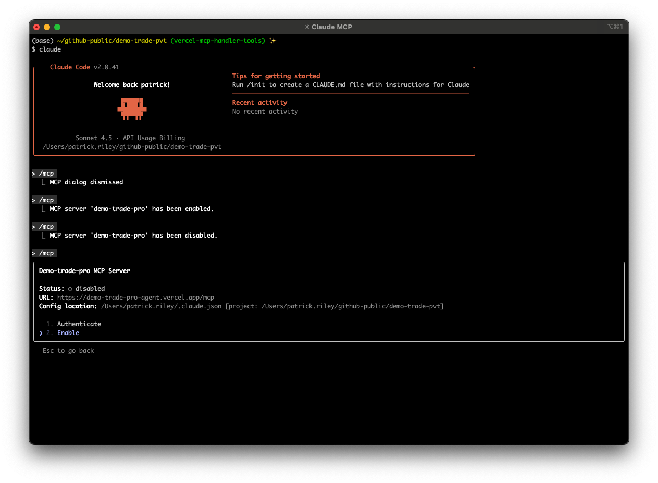Click the config location .claude.json path

tap(162, 306)
